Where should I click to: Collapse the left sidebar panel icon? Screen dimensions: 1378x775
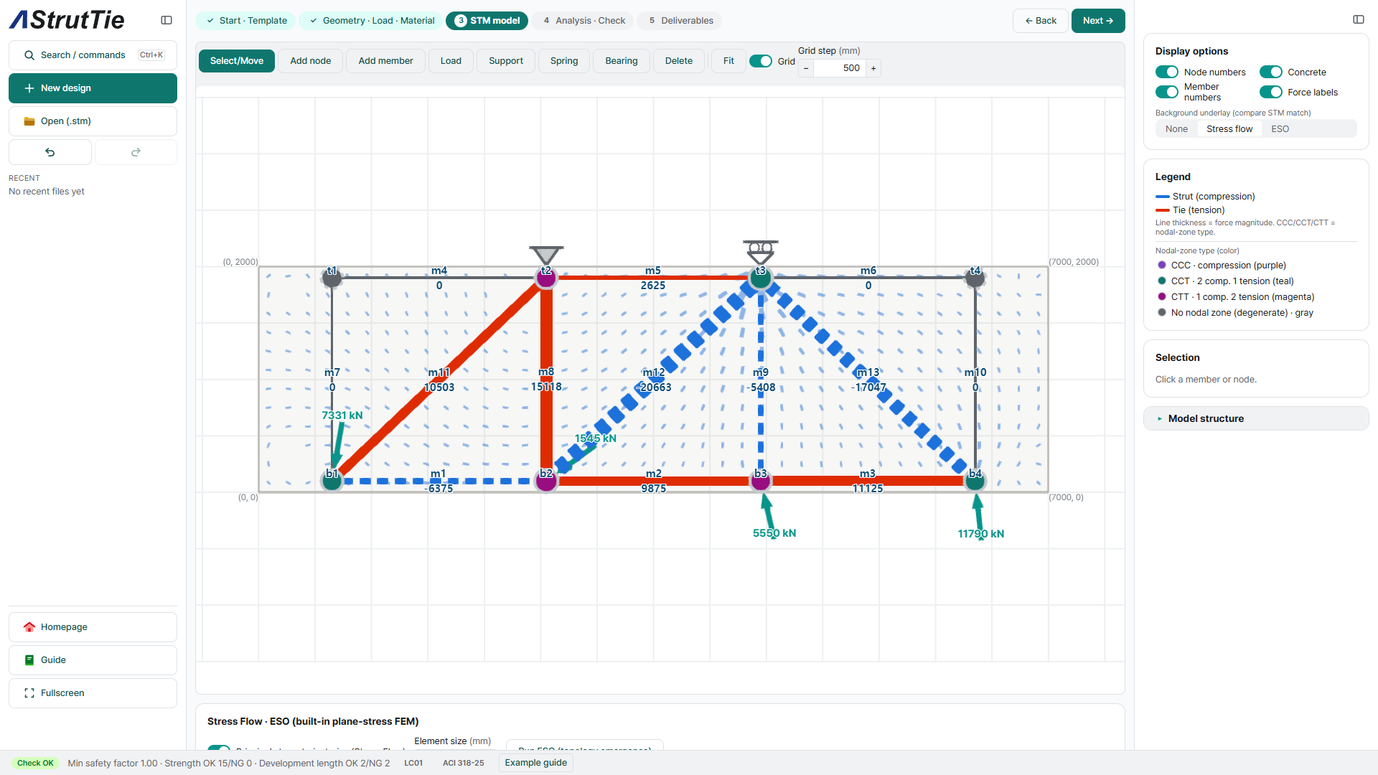click(x=167, y=20)
